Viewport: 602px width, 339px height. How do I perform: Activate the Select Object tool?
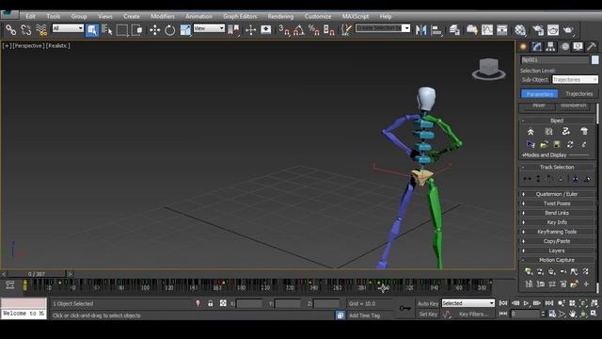(x=92, y=29)
